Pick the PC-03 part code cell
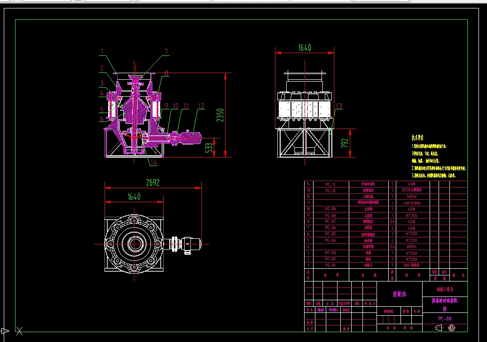 click(x=330, y=253)
